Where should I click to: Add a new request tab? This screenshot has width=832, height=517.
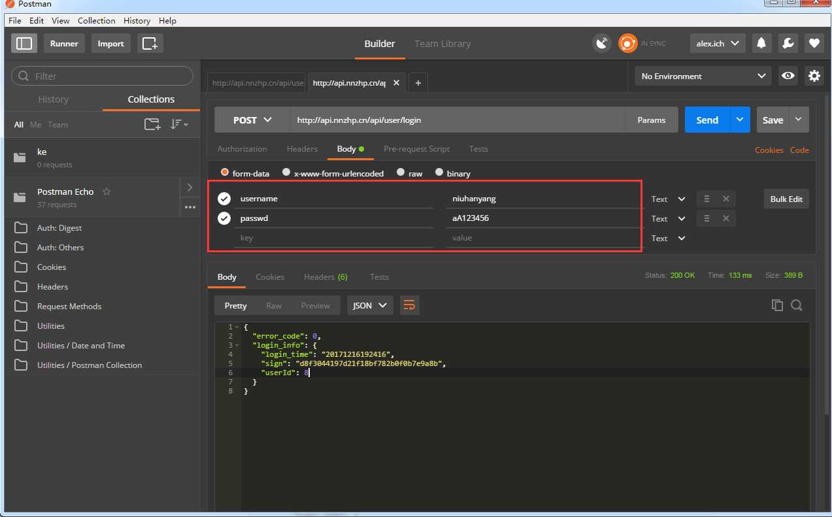pyautogui.click(x=418, y=83)
